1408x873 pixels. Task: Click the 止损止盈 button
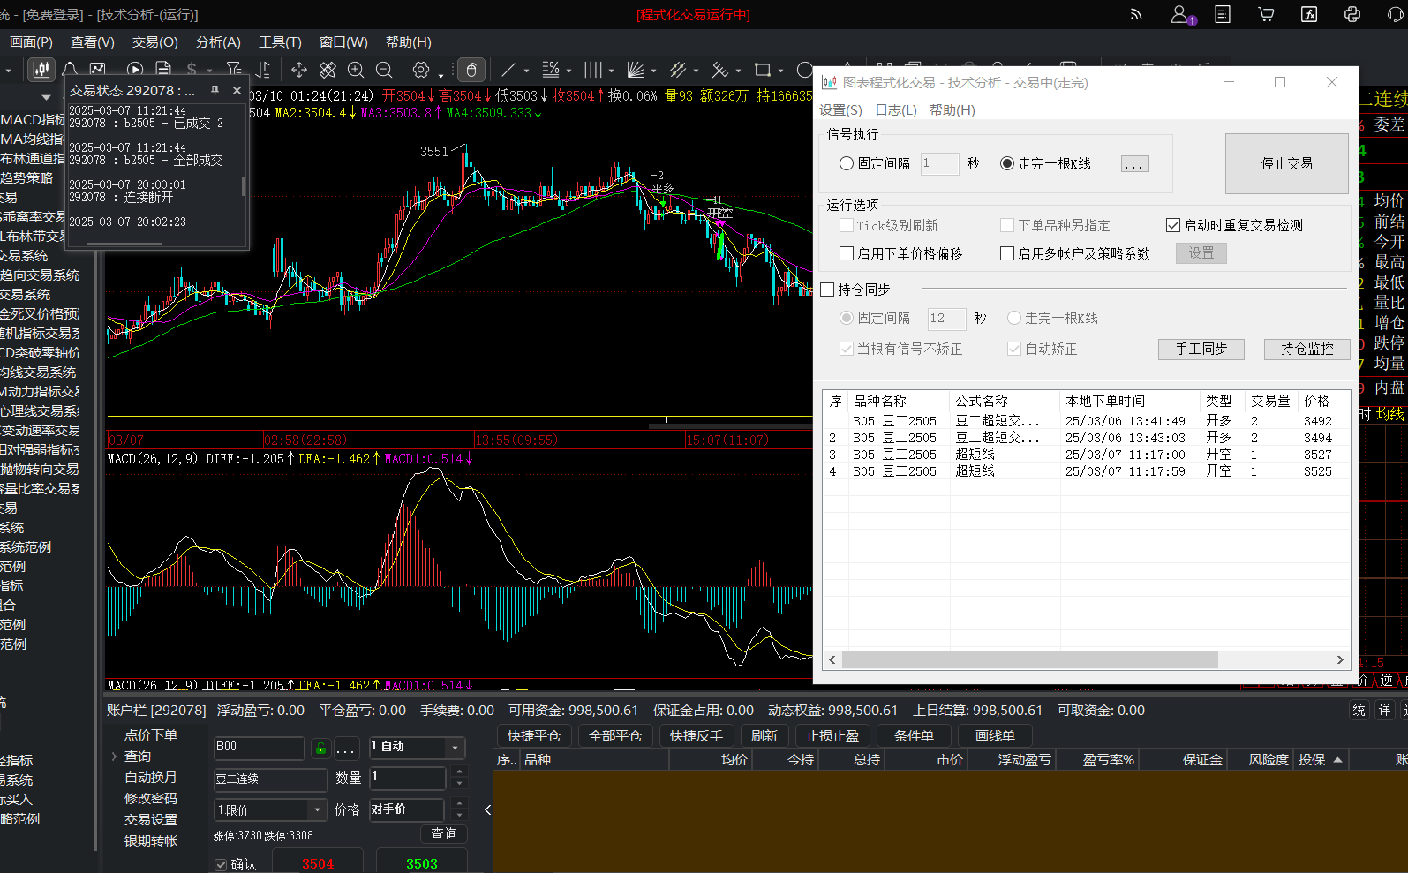point(832,735)
